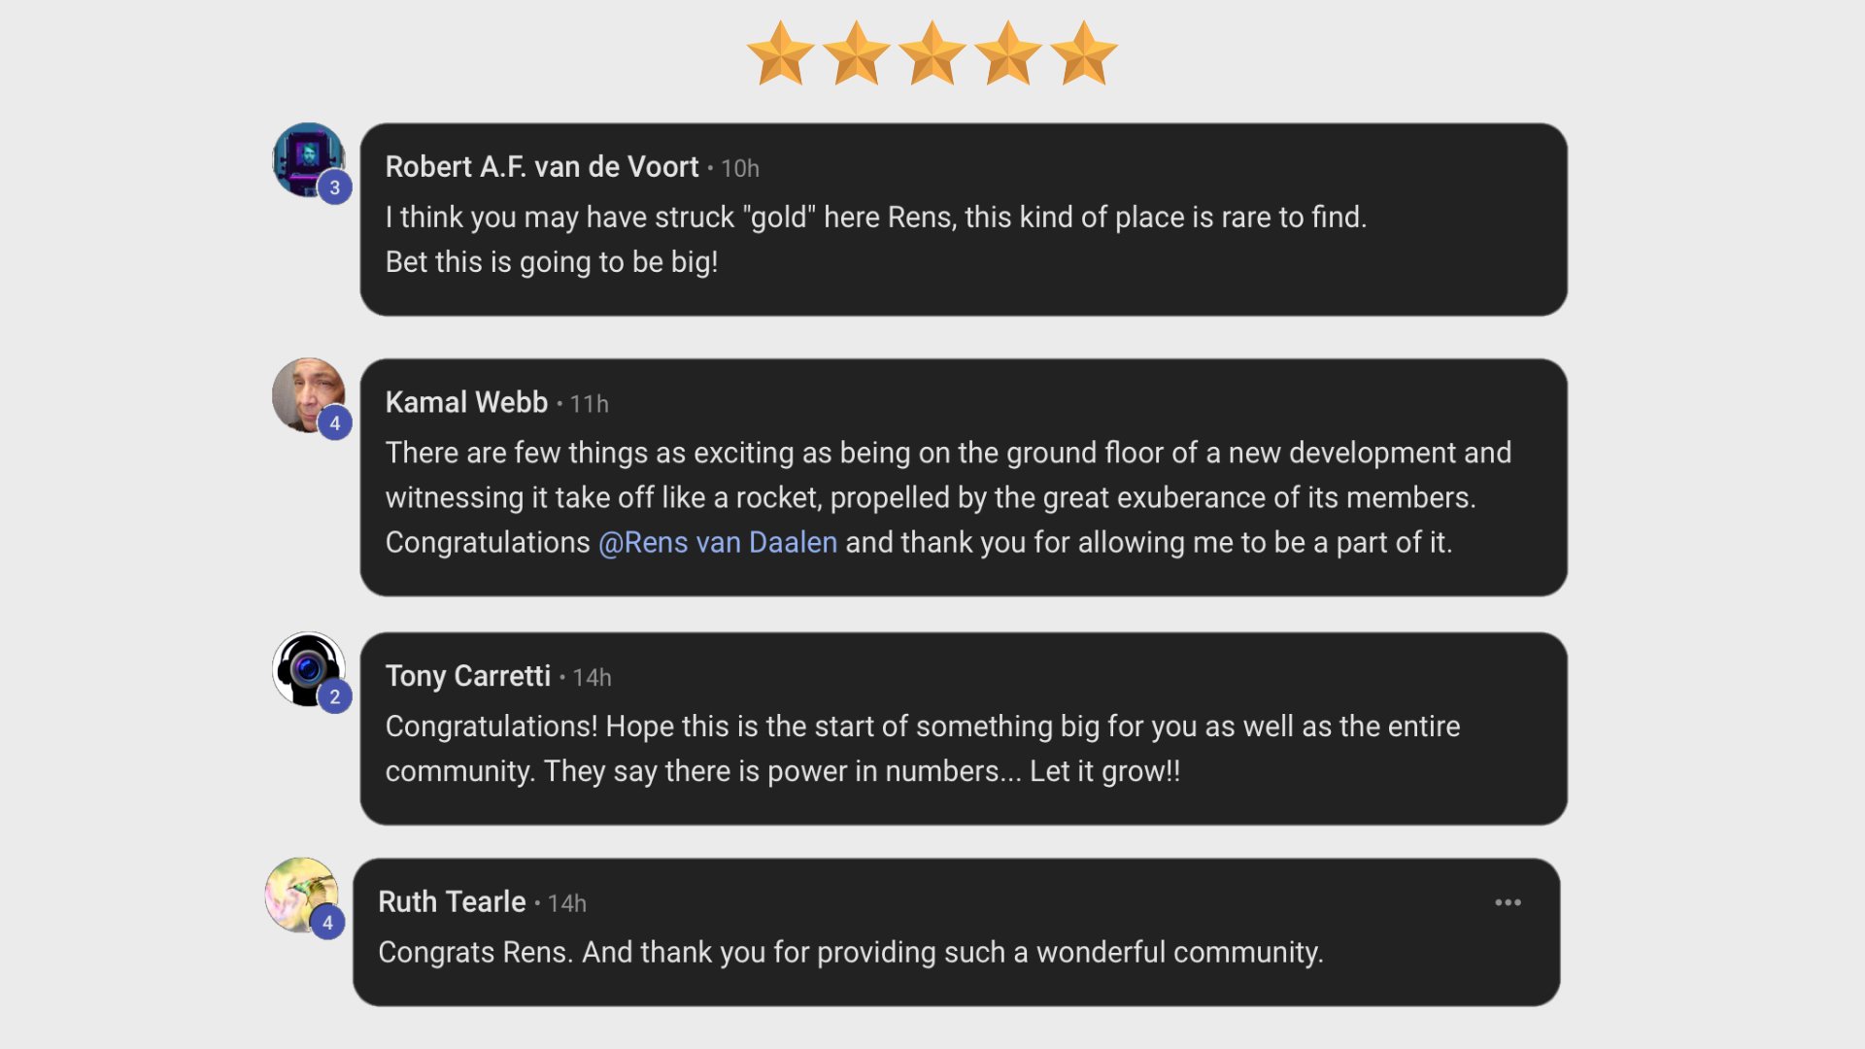Image resolution: width=1865 pixels, height=1049 pixels.
Task: Select the fifth gold star
Action: click(x=1083, y=53)
